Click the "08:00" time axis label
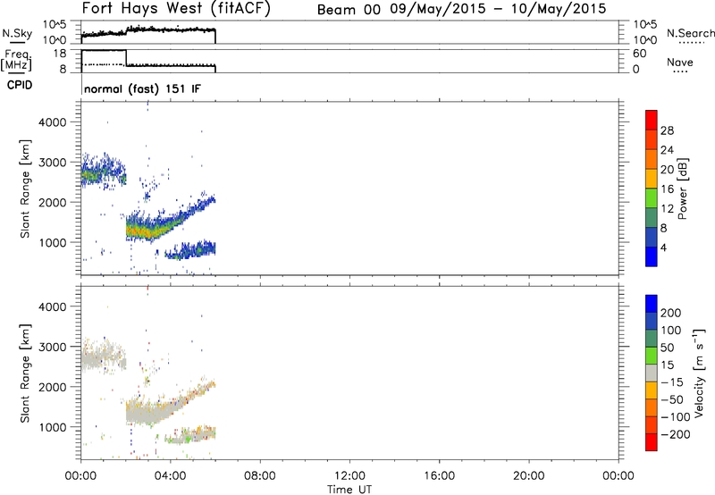 pyautogui.click(x=260, y=476)
